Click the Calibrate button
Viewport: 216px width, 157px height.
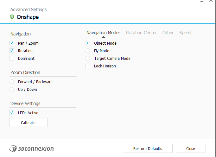[29, 122]
